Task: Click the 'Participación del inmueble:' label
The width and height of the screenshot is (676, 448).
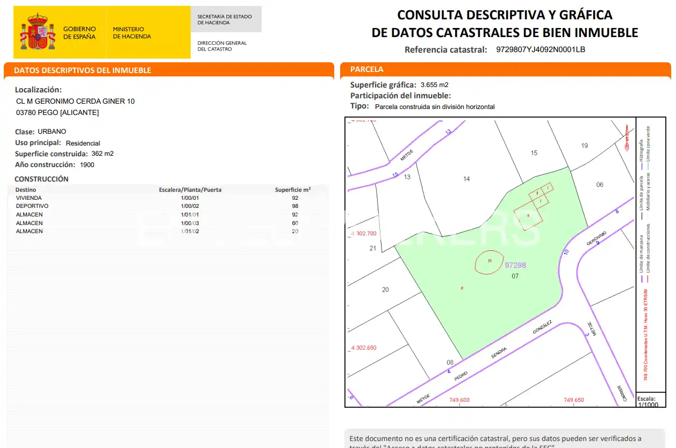Action: pos(401,96)
